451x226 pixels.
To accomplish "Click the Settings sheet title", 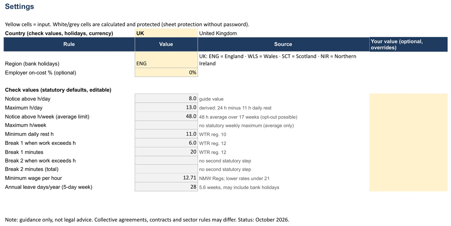I will 19,6.
